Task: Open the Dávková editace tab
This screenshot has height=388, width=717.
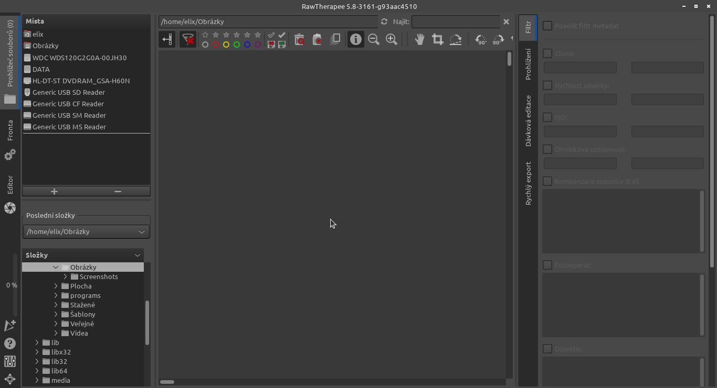Action: pyautogui.click(x=528, y=121)
